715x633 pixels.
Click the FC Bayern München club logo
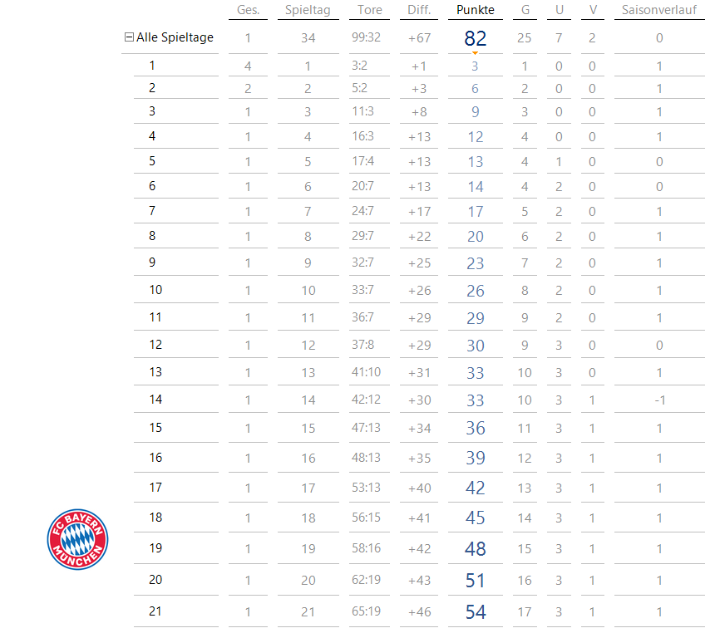(77, 540)
